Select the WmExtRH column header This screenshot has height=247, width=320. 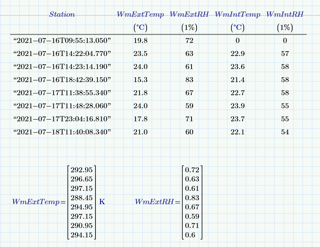pyautogui.click(x=189, y=14)
